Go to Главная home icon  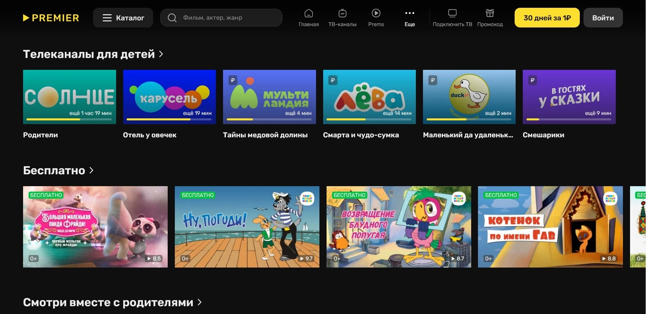click(x=309, y=14)
